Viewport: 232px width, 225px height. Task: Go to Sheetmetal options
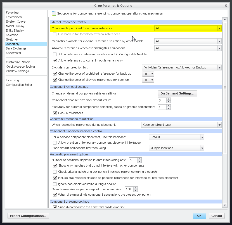click(13, 53)
